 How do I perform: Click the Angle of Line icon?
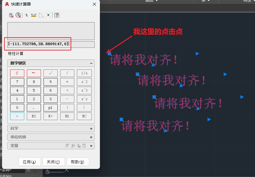[41, 15]
